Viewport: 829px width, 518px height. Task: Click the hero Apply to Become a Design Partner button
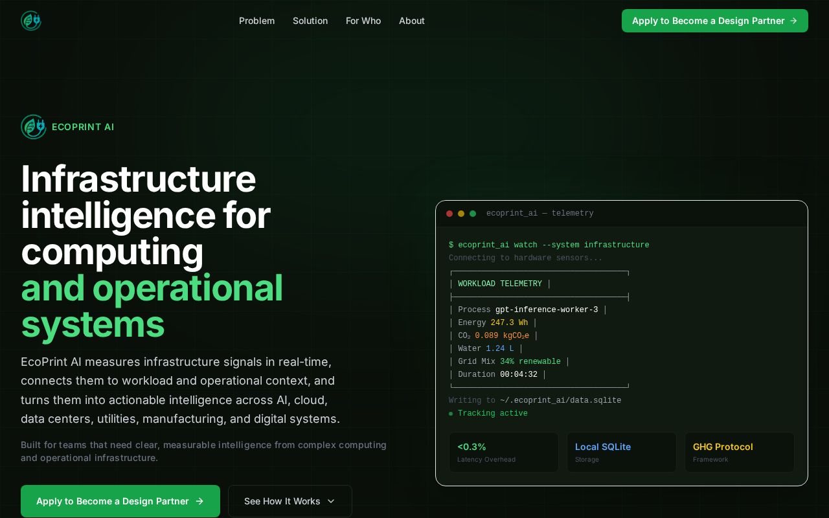point(120,501)
